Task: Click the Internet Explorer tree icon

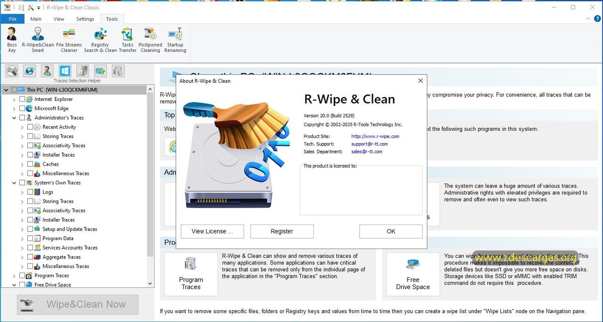Action: [x=29, y=99]
